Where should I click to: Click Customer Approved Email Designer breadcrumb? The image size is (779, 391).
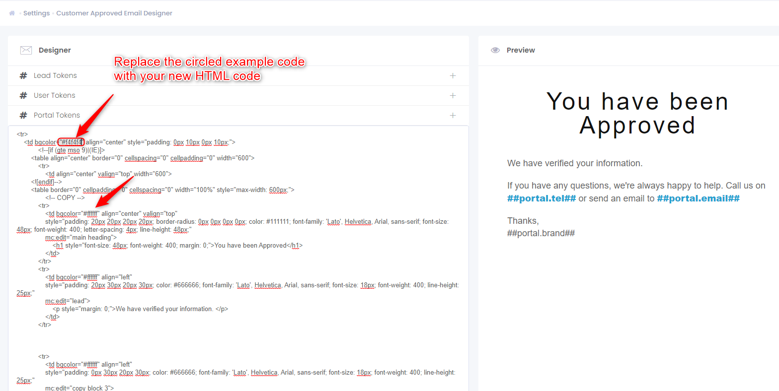(x=114, y=13)
